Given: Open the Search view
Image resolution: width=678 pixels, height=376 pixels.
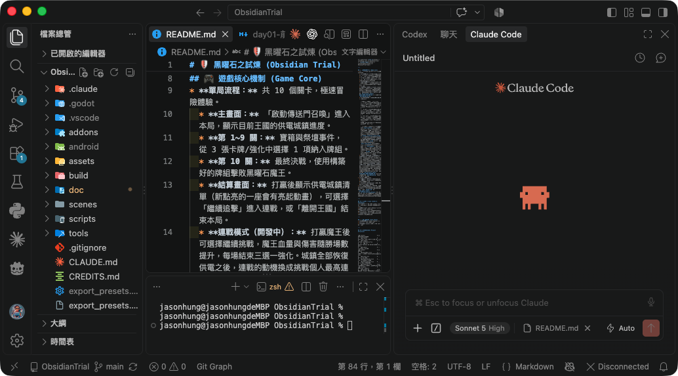Looking at the screenshot, I should [17, 66].
